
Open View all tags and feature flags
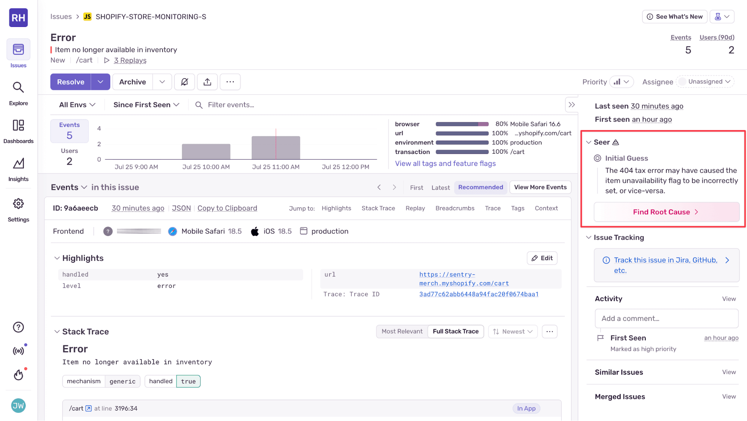445,163
